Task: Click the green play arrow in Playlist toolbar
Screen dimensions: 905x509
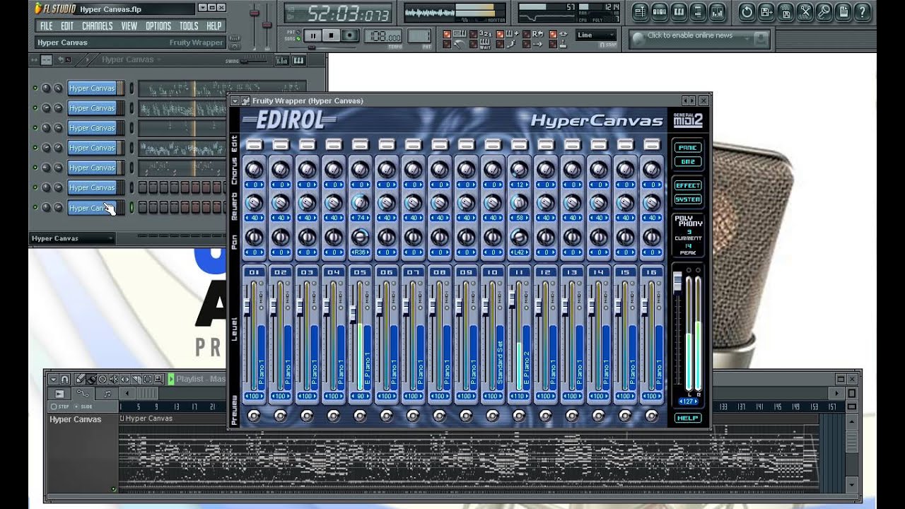Action: pyautogui.click(x=171, y=379)
